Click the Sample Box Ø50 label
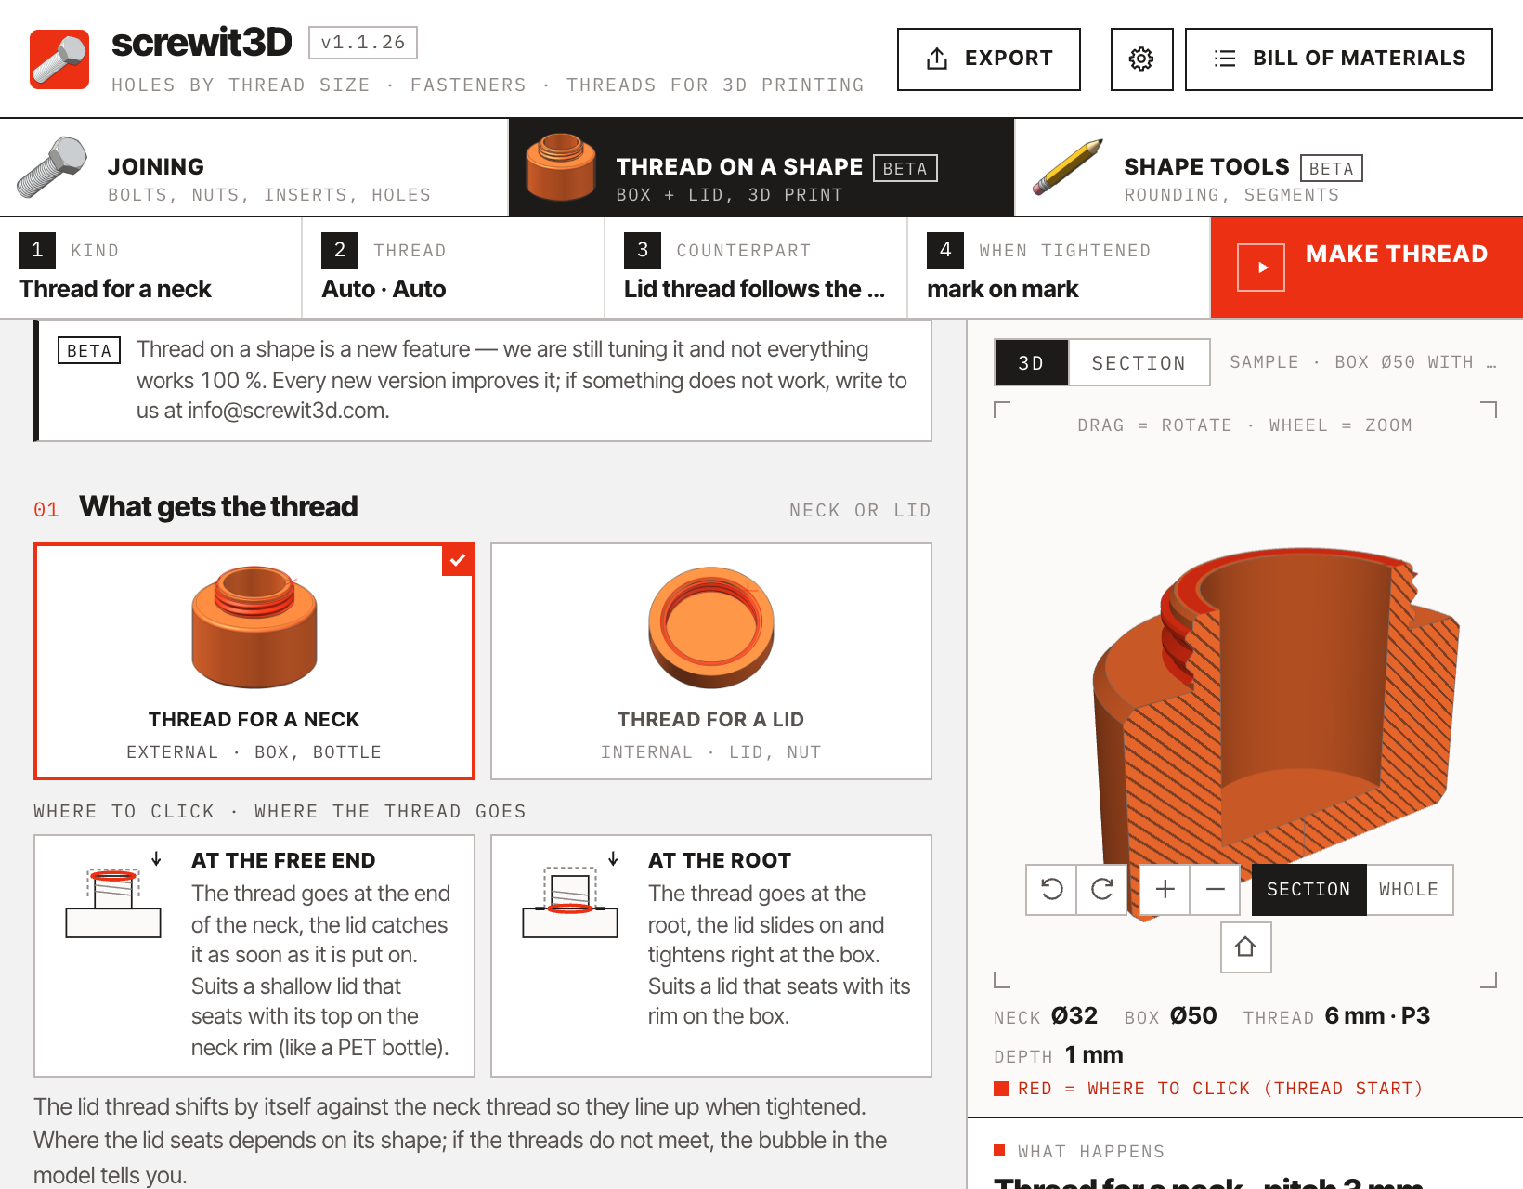The width and height of the screenshot is (1523, 1189). 1362,362
